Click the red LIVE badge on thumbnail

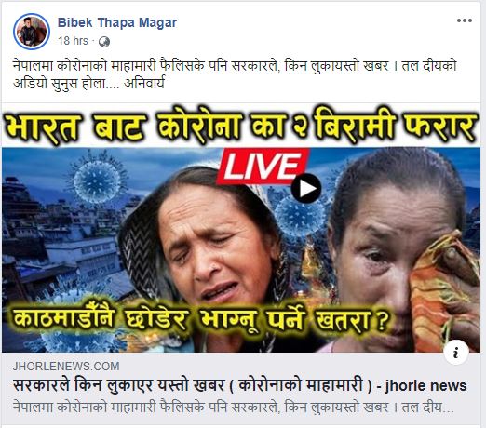[x=263, y=166]
